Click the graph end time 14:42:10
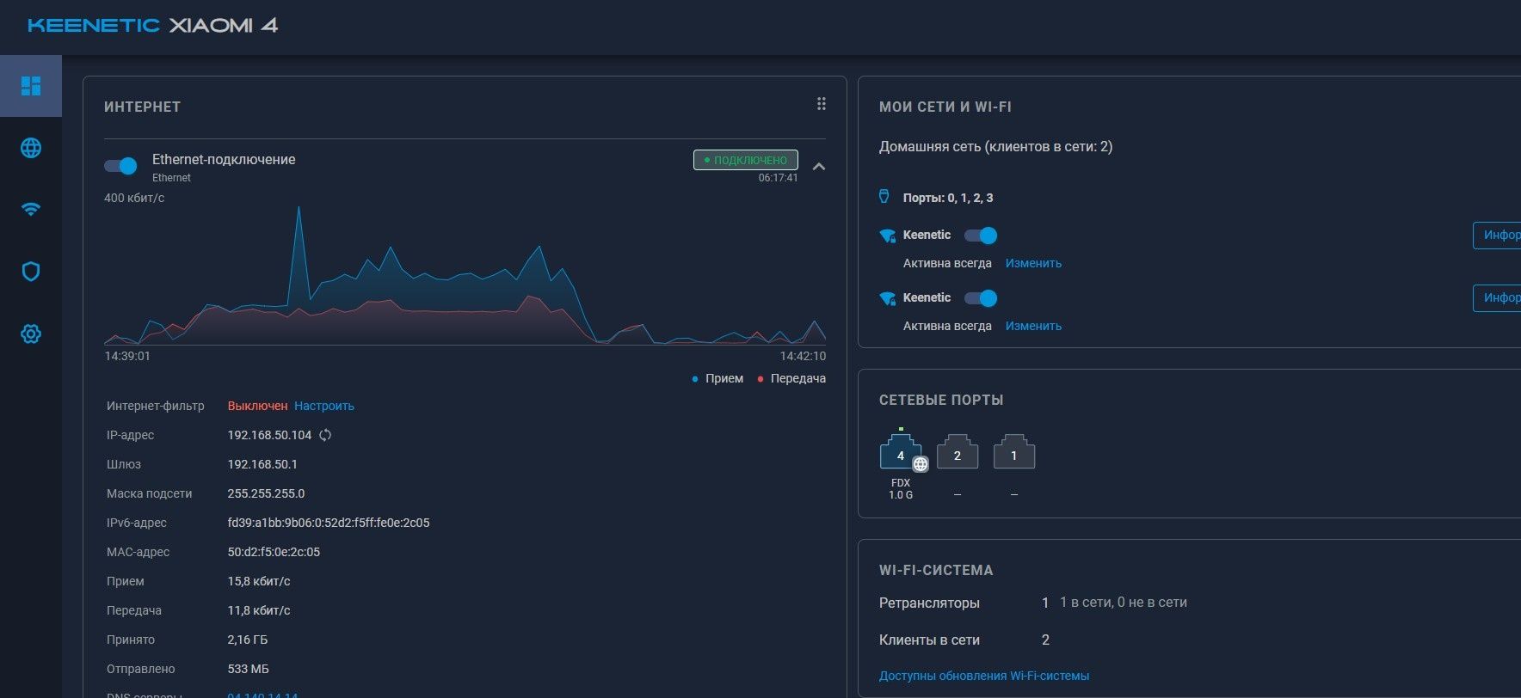The image size is (1521, 698). point(803,356)
